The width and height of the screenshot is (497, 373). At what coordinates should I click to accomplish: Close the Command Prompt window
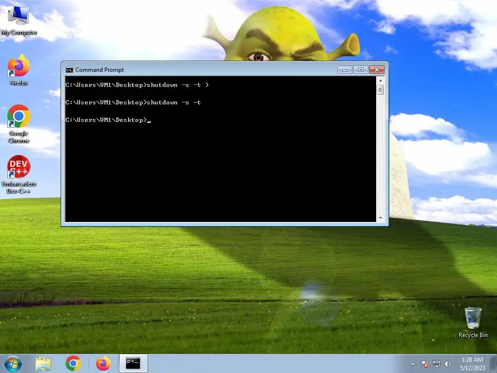(x=377, y=70)
